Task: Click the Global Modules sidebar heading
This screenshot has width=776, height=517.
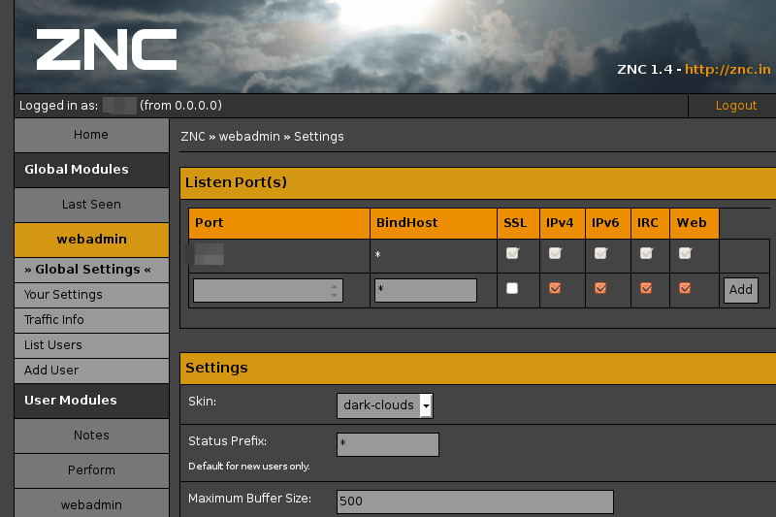Action: (x=77, y=170)
